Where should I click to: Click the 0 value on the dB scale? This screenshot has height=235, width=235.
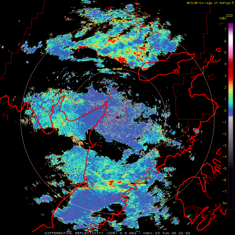[225, 111]
